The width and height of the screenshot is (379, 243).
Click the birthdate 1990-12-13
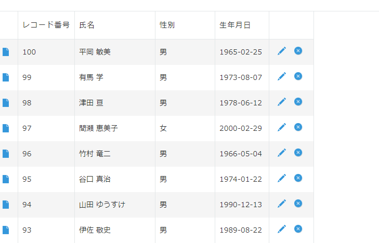point(241,205)
